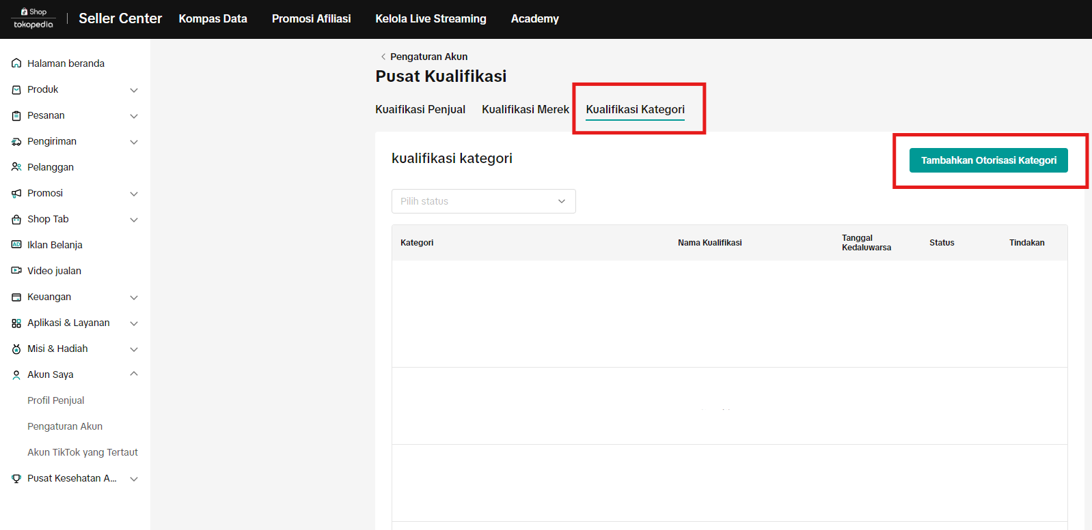
Task: Expand the Keuangan menu chevron
Action: pos(134,297)
